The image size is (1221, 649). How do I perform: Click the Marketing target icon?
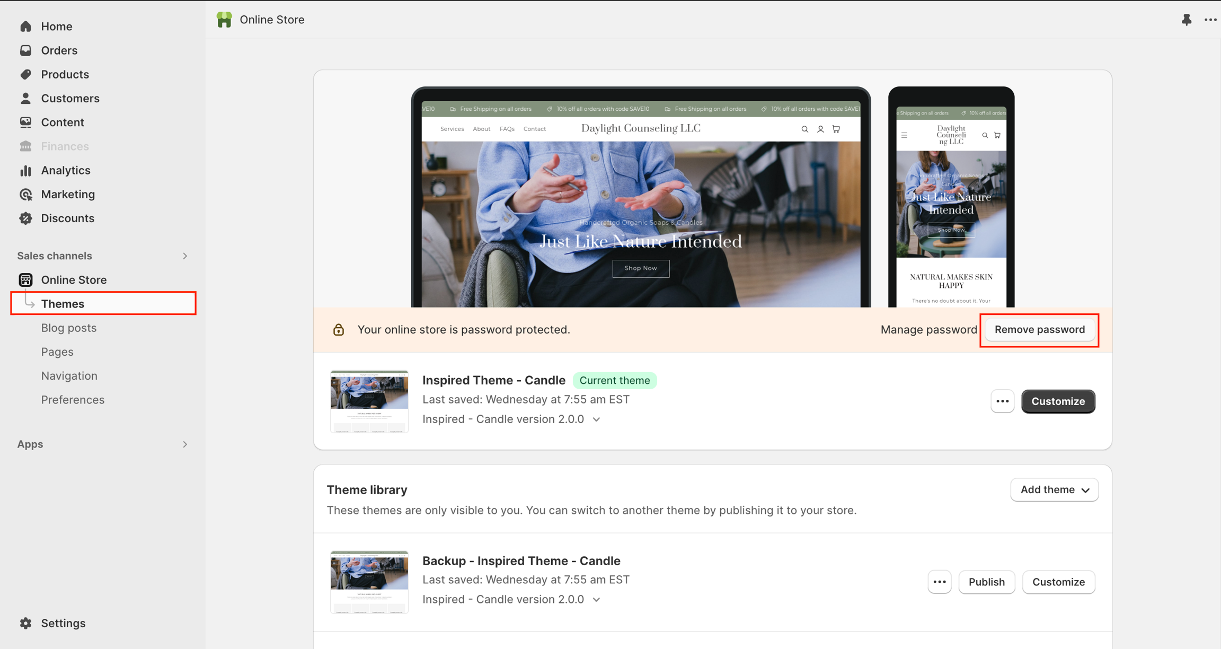coord(25,195)
